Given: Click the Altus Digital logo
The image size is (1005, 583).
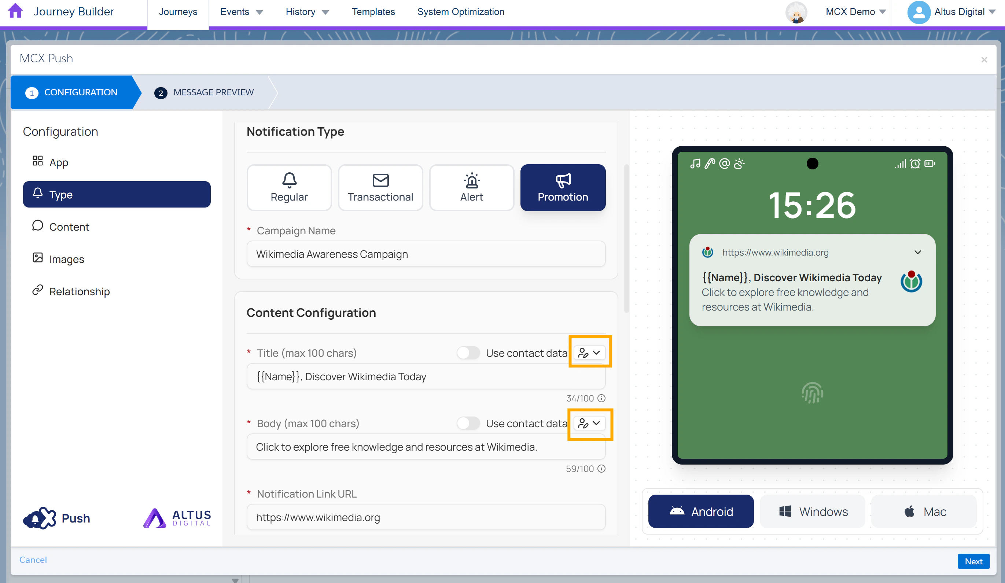Looking at the screenshot, I should click(177, 518).
